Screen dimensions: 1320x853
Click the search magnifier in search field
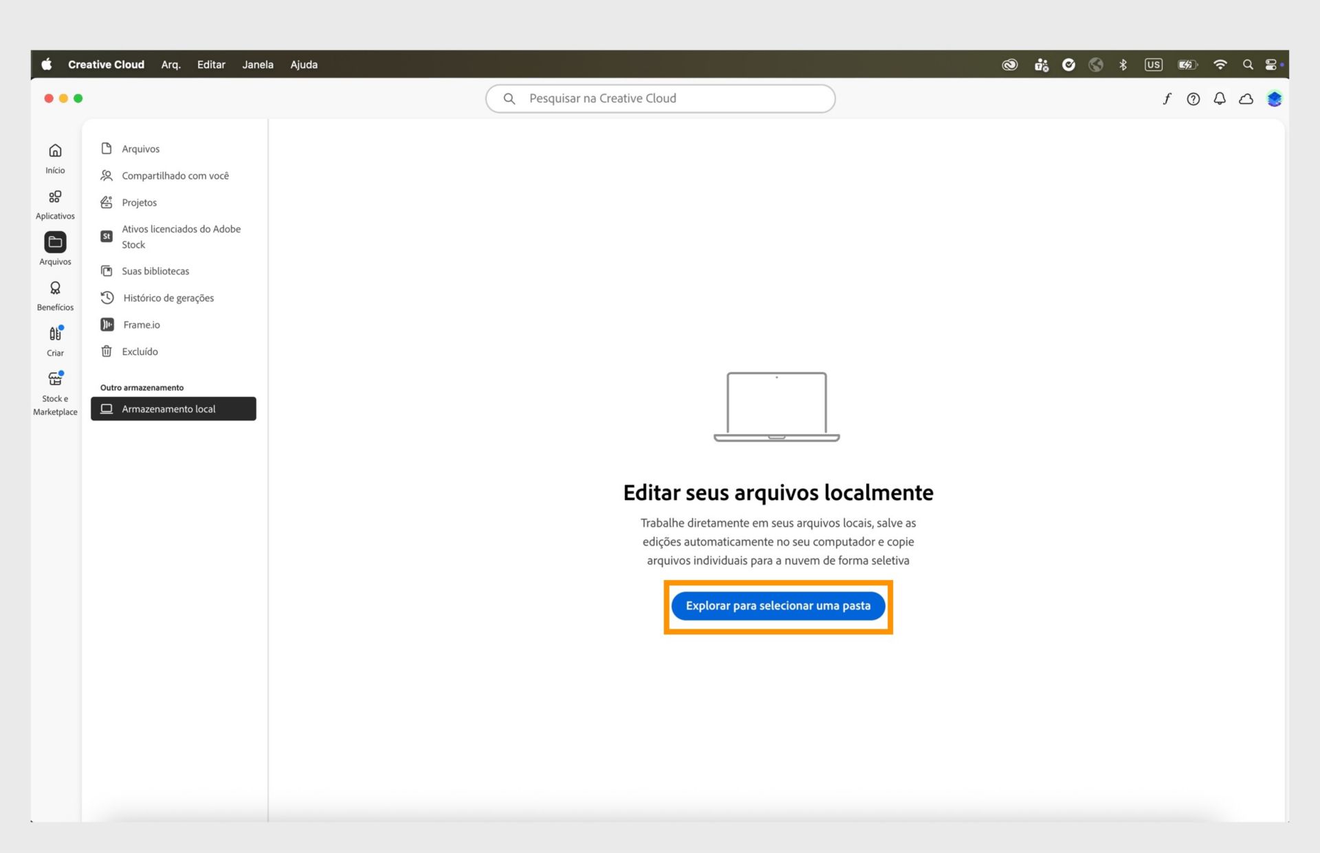[509, 98]
